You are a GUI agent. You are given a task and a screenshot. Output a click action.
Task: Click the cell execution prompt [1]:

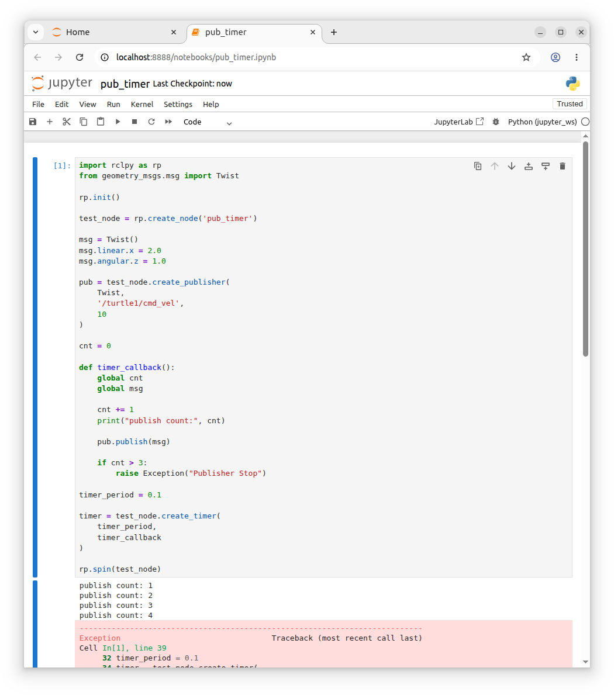pos(62,165)
